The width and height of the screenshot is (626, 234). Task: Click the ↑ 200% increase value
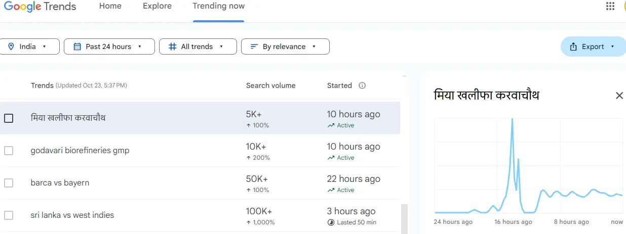tap(258, 158)
